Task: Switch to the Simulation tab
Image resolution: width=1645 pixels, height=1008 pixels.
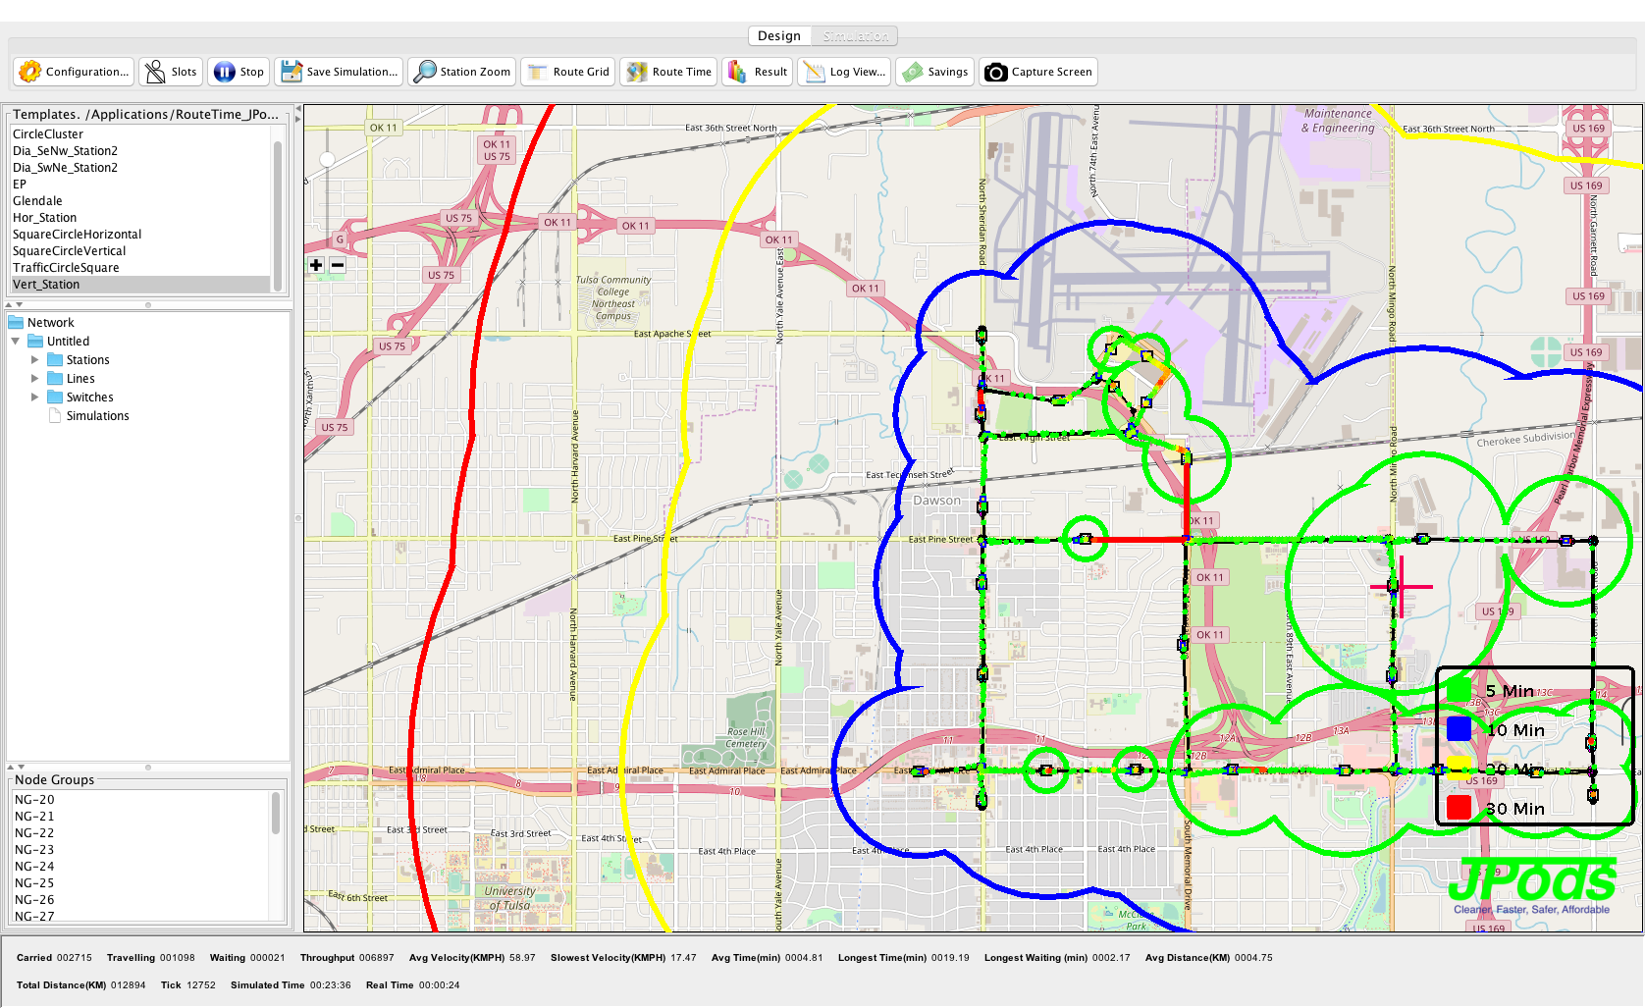Action: (x=855, y=36)
